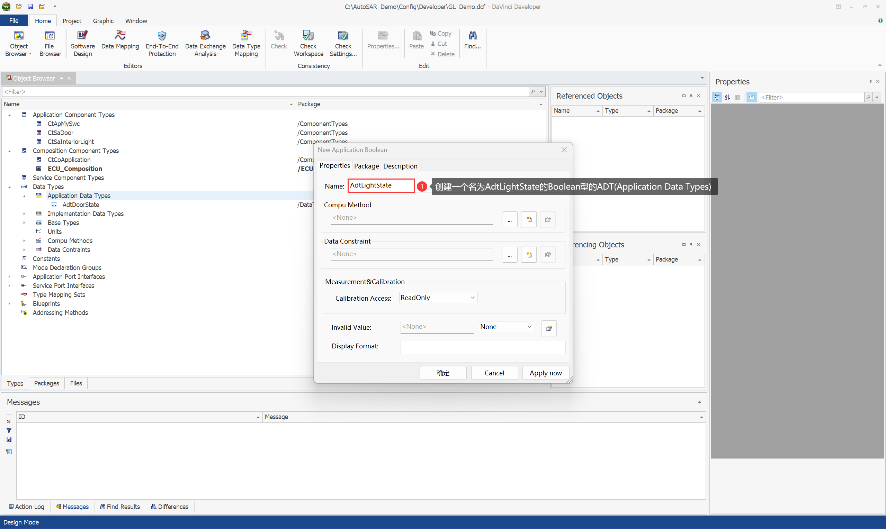
Task: Toggle categorized view in Properties panel
Action: 717,97
